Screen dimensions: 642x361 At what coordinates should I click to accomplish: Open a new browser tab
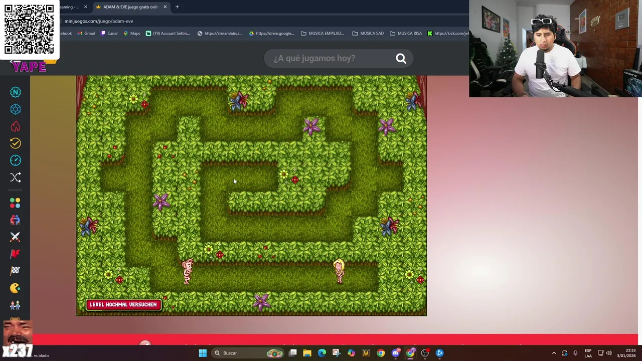(x=177, y=7)
